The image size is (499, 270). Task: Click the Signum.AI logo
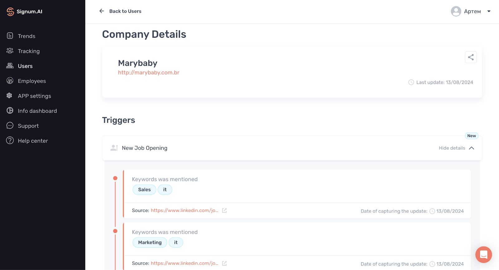pos(24,12)
